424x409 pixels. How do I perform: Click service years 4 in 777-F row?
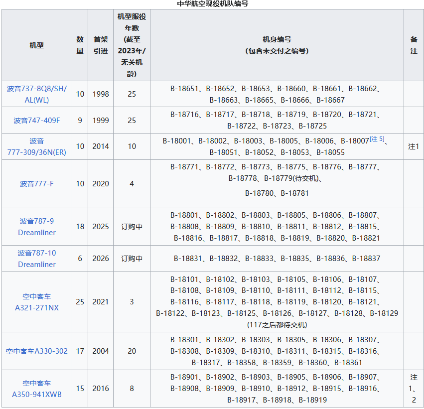(132, 184)
